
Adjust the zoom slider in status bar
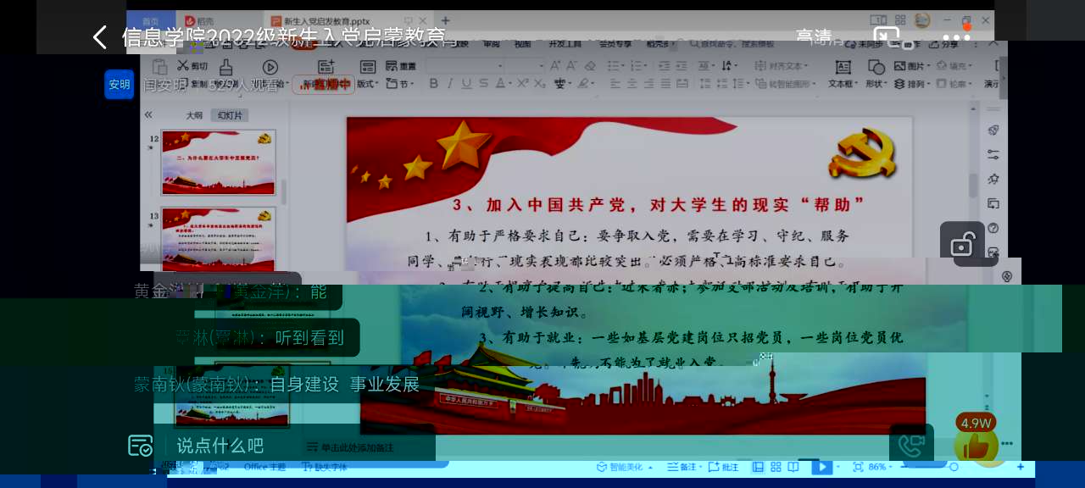pos(954,467)
